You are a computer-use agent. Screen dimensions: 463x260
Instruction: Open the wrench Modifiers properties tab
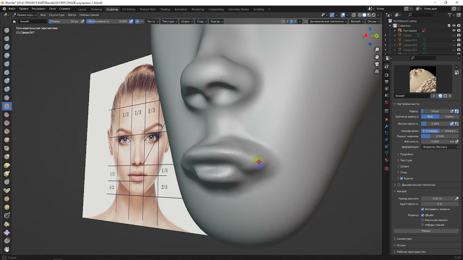click(387, 126)
